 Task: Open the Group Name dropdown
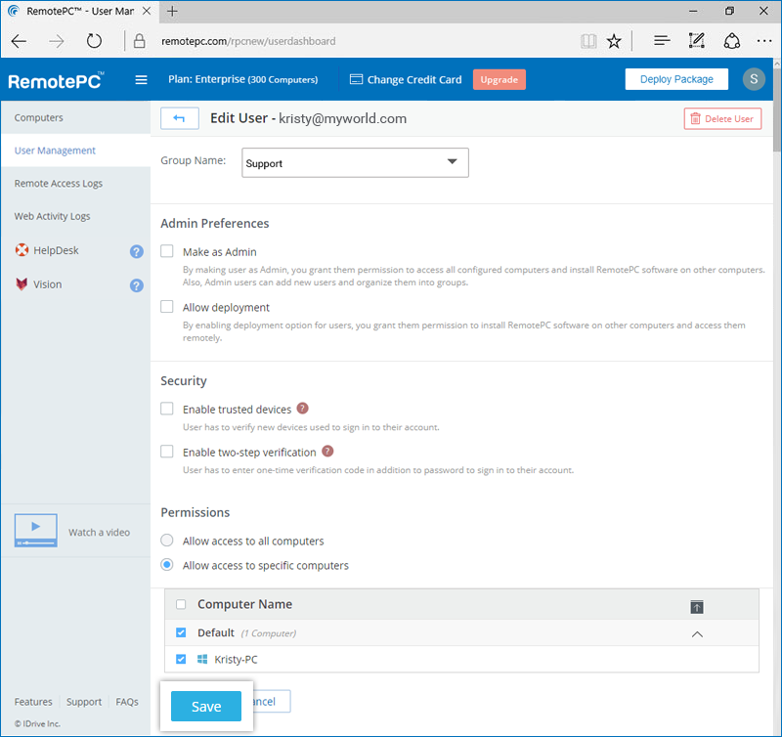coord(355,162)
